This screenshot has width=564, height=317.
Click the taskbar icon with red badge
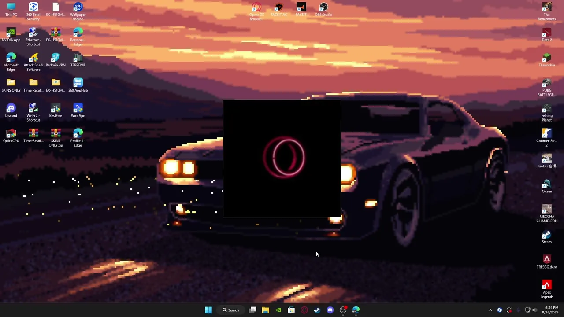[x=343, y=310]
